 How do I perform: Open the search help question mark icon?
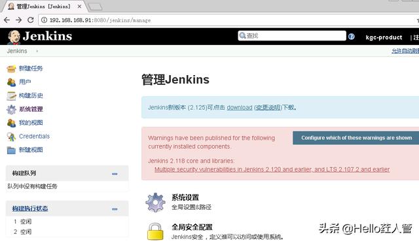tap(352, 37)
